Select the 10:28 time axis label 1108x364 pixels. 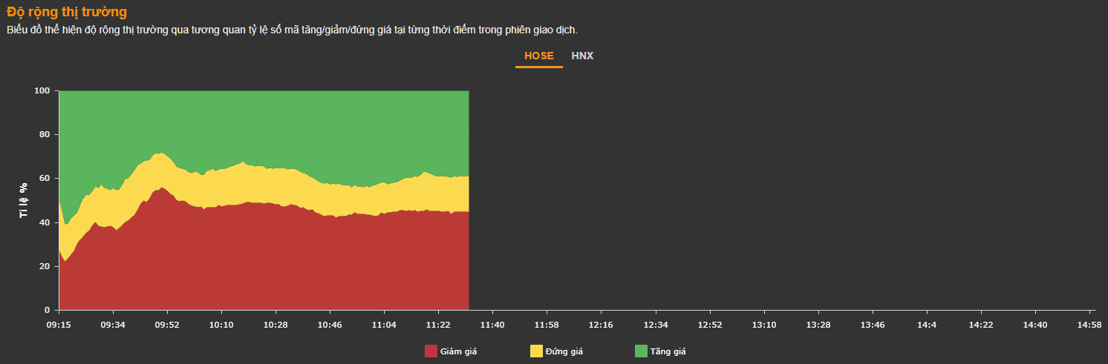coord(276,325)
